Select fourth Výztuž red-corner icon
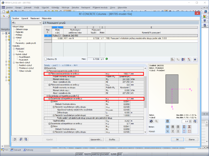This screenshot has width=209, height=156. (184, 131)
